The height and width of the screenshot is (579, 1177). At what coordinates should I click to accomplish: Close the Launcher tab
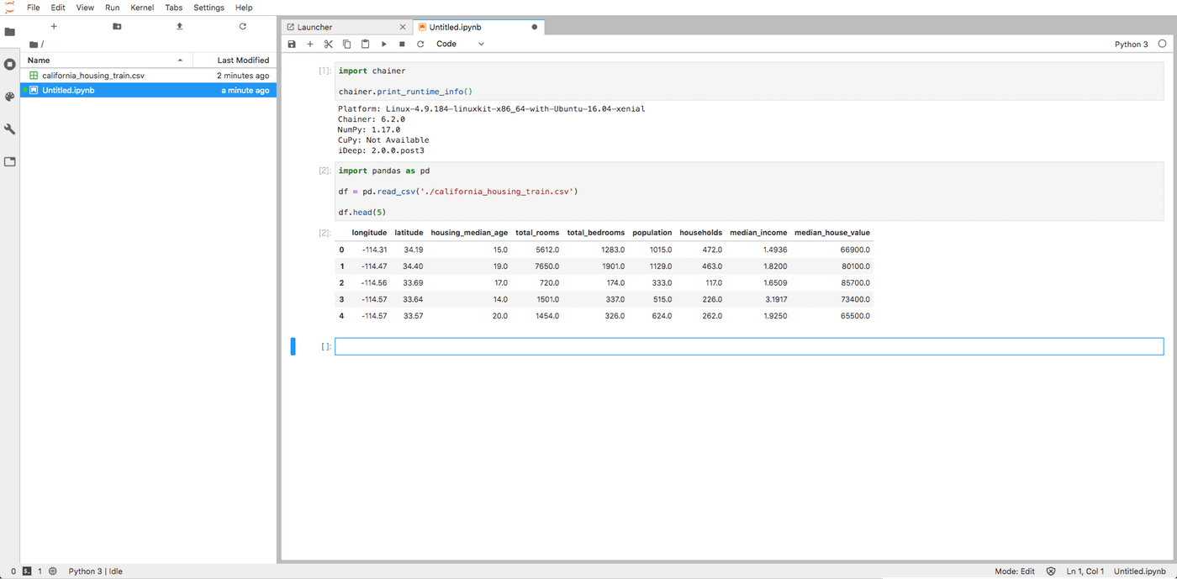point(403,27)
